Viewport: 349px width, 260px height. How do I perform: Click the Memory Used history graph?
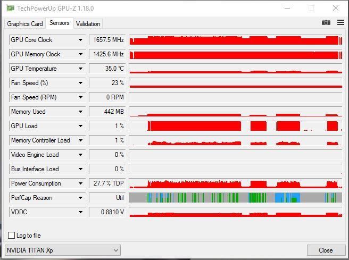click(236, 112)
